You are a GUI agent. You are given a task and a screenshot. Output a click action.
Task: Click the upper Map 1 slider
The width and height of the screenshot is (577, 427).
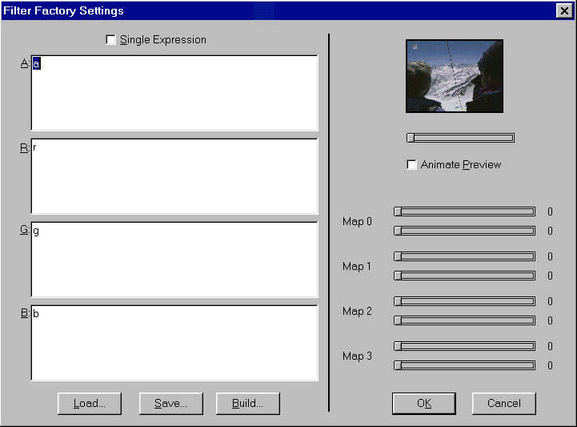click(464, 256)
